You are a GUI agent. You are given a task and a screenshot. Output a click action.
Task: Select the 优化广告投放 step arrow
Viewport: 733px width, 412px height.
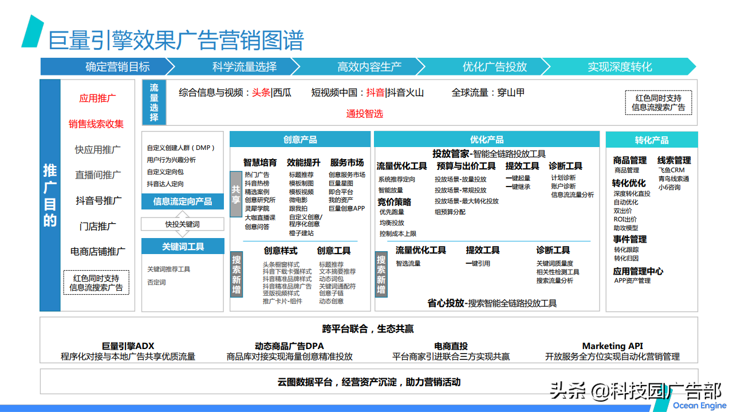coord(484,66)
